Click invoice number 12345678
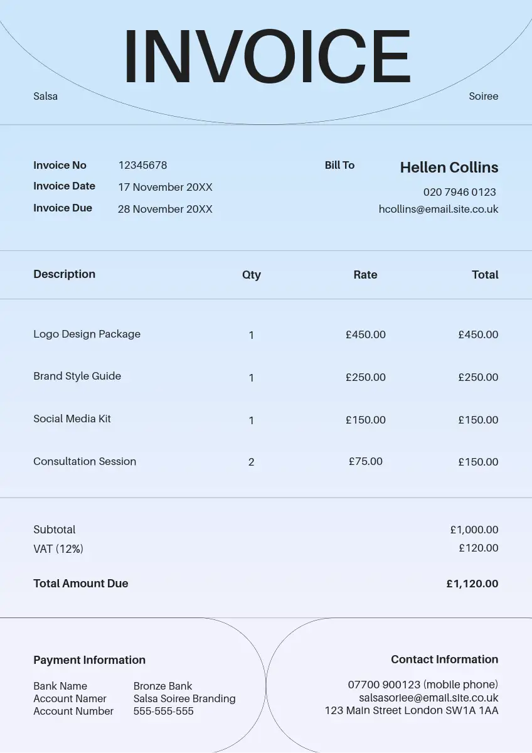The height and width of the screenshot is (753, 532). pos(142,165)
